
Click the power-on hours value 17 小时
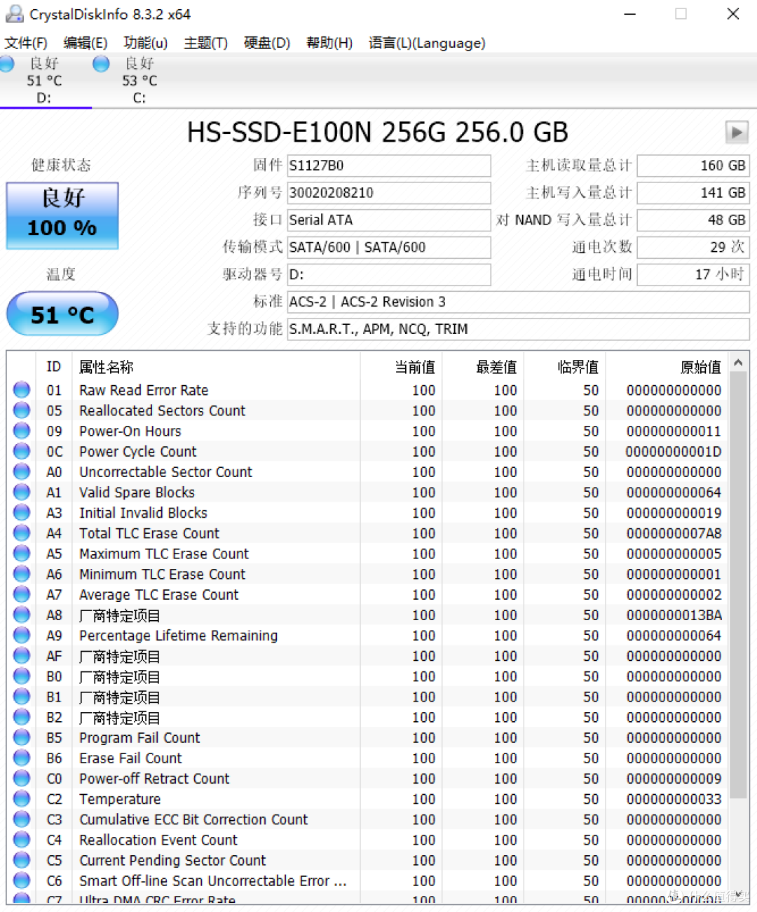pos(693,275)
